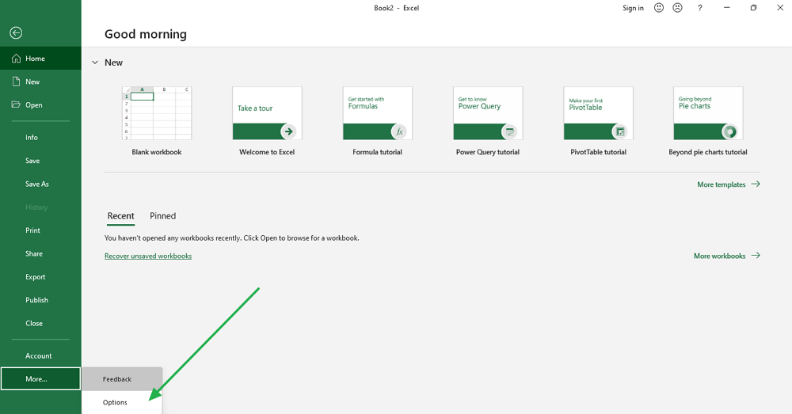Click arrow icon next to More workbooks
792x414 pixels.
[x=756, y=256]
